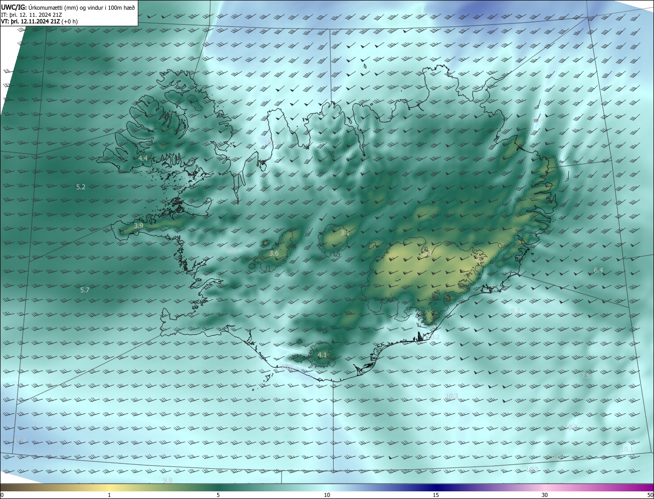Click the 30 tick on the color scale

(x=545, y=495)
